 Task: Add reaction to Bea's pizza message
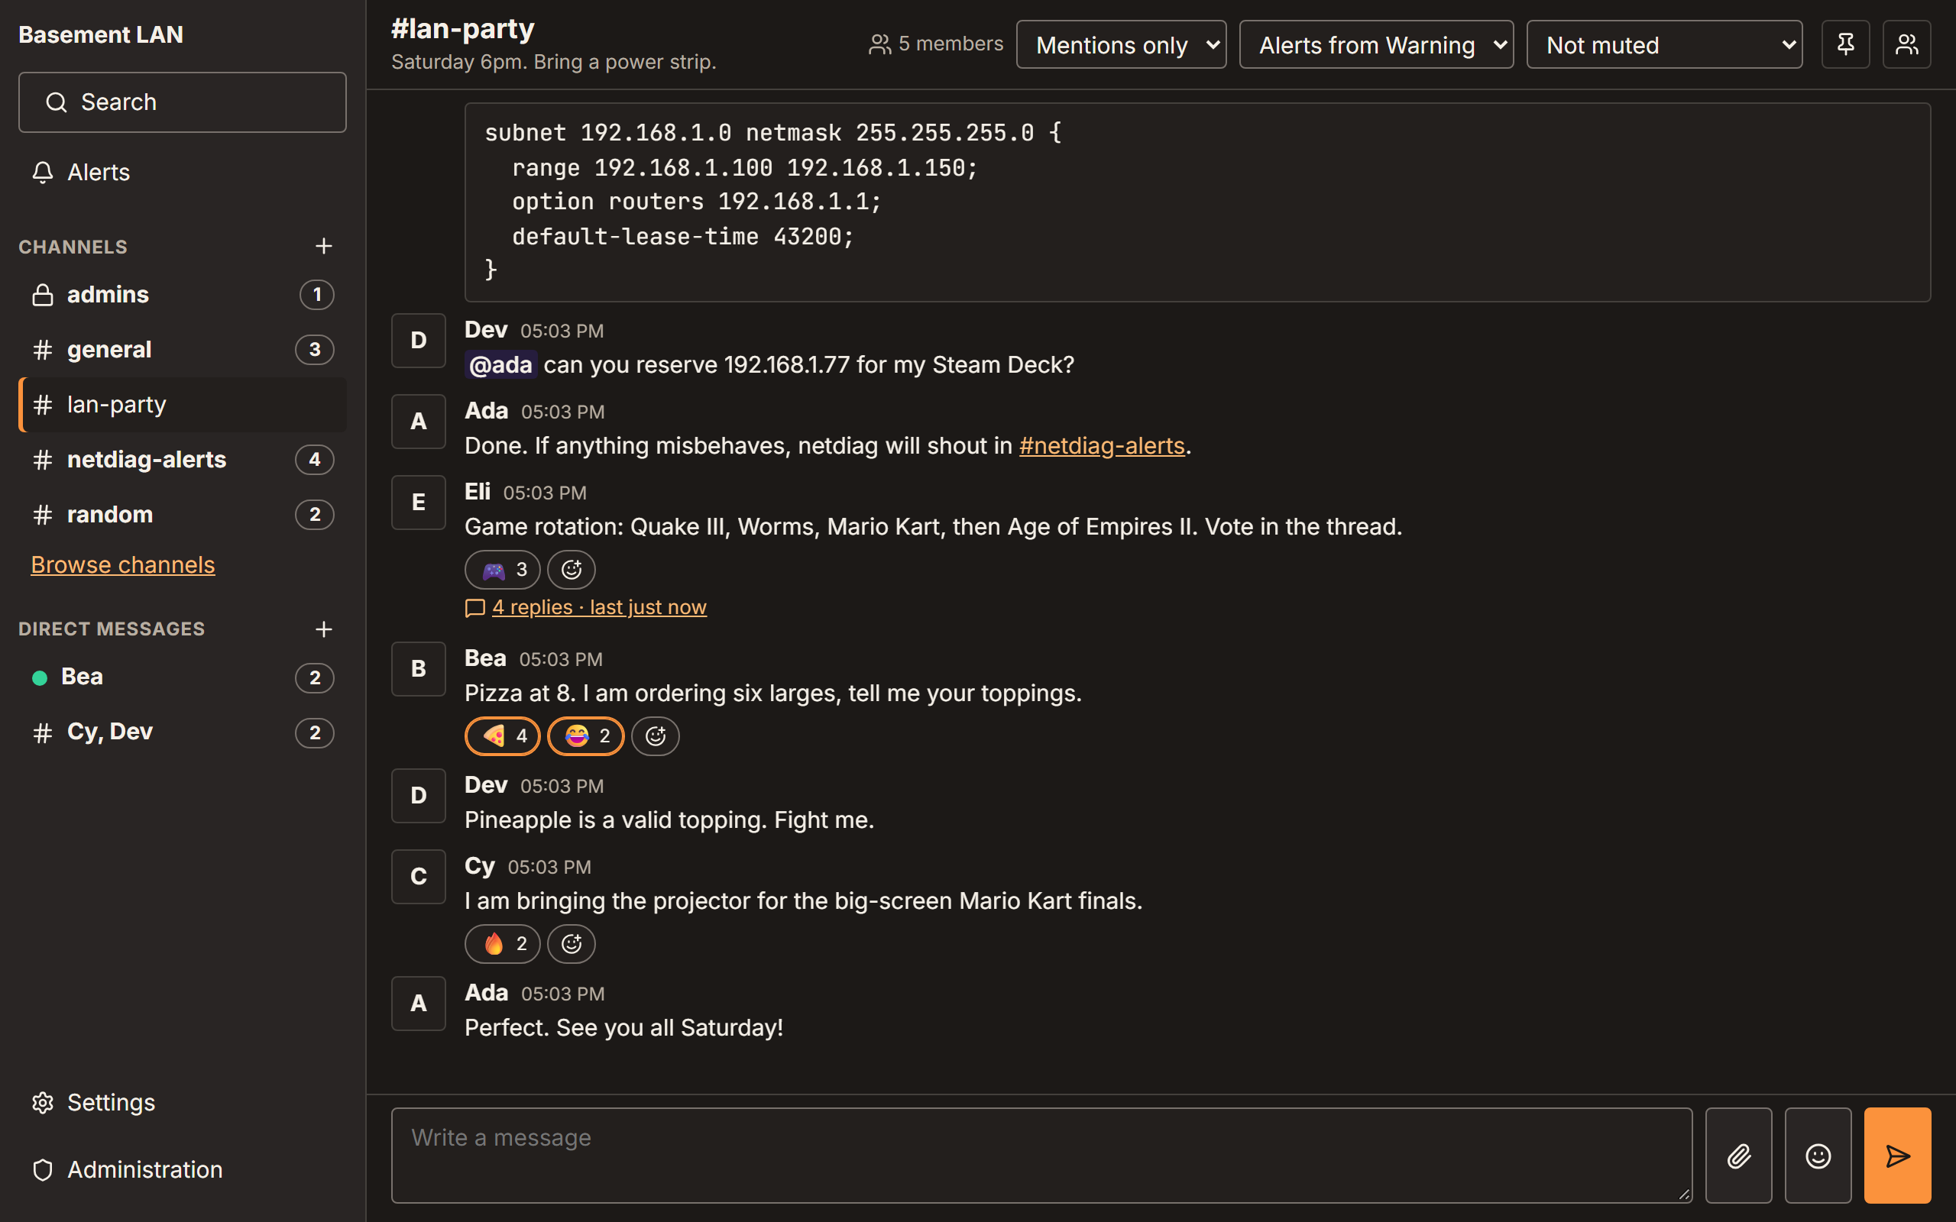pos(656,736)
